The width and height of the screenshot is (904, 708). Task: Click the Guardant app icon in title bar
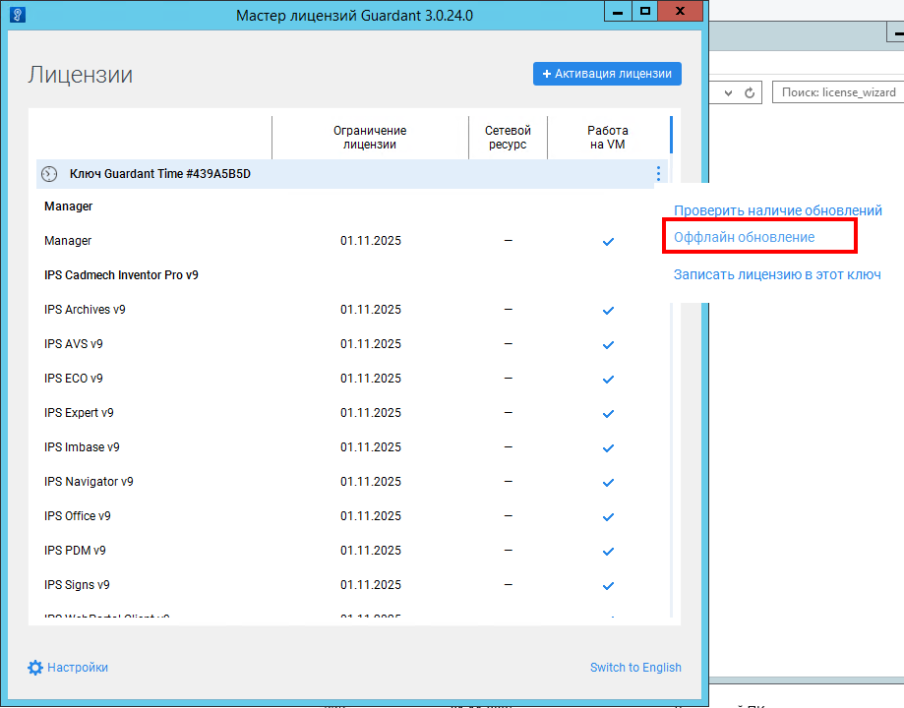(18, 14)
